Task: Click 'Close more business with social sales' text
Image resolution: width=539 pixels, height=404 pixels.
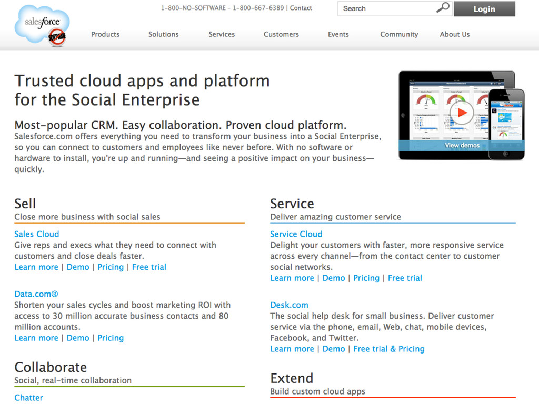Action: 87,217
